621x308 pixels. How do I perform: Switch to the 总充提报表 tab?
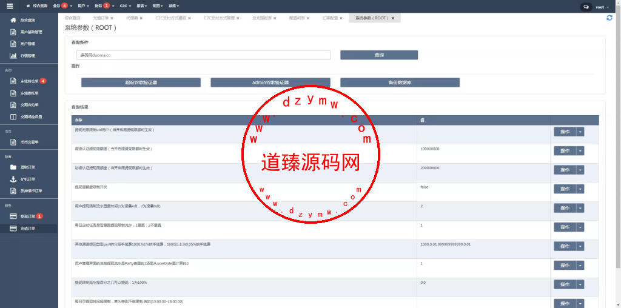point(262,18)
